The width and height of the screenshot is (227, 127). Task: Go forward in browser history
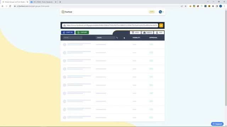pos(6,6)
